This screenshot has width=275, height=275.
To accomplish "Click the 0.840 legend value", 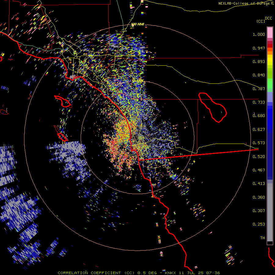I will (x=259, y=75).
